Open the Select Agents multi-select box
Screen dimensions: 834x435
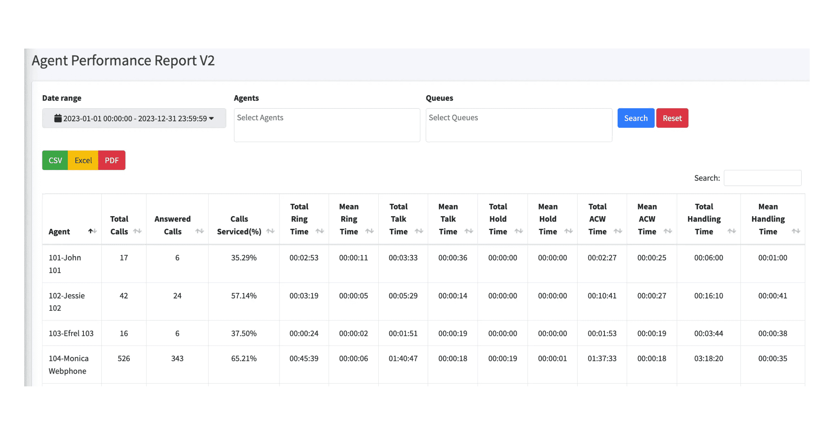[327, 125]
